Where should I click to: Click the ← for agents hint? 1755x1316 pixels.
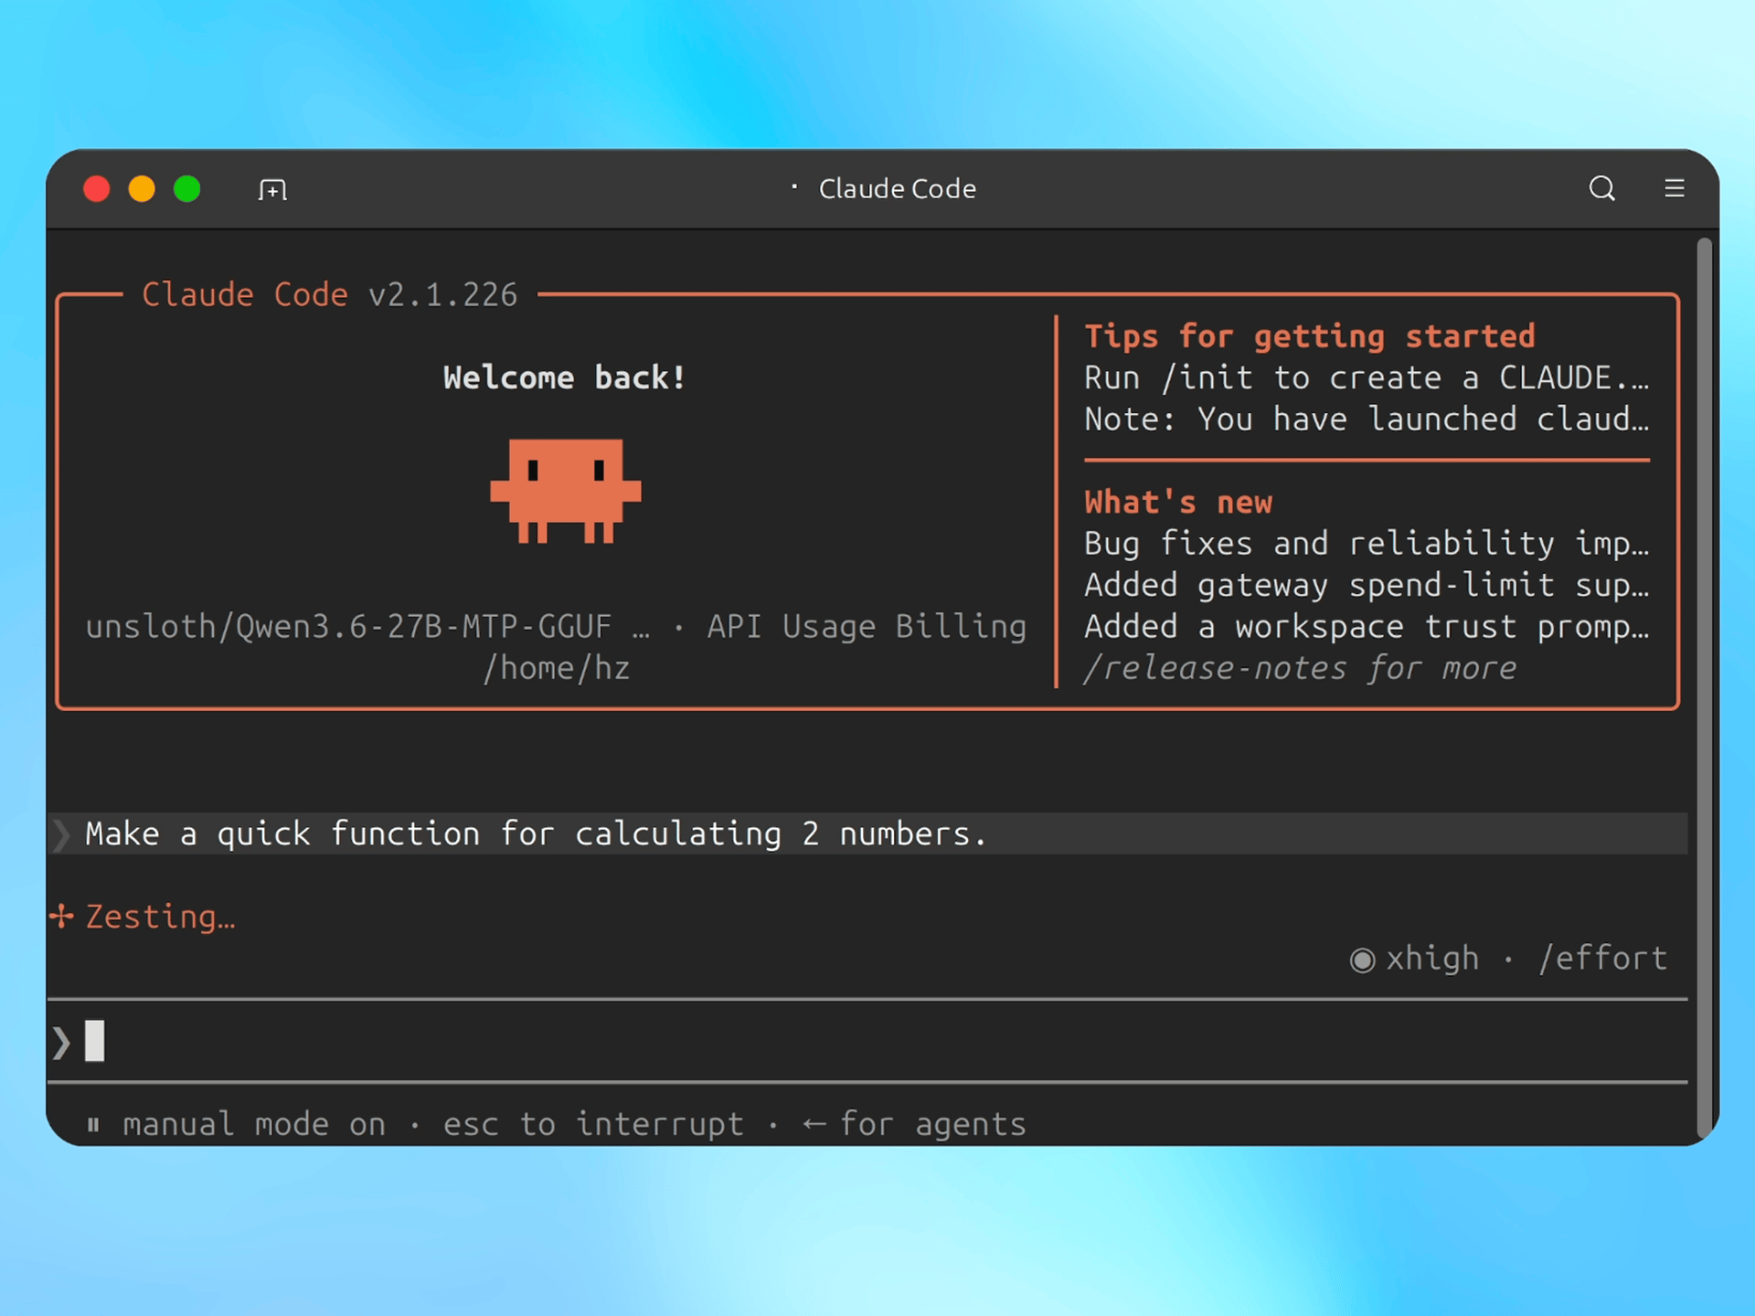point(914,1124)
